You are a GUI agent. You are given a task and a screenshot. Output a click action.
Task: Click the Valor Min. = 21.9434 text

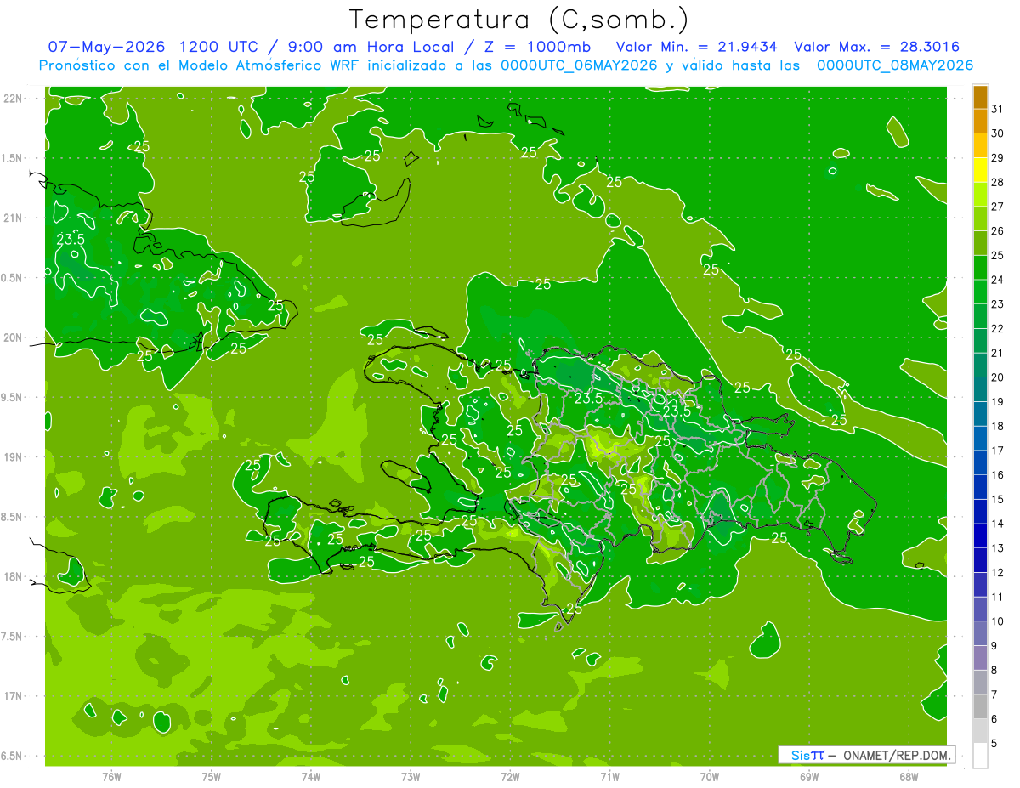(x=697, y=48)
